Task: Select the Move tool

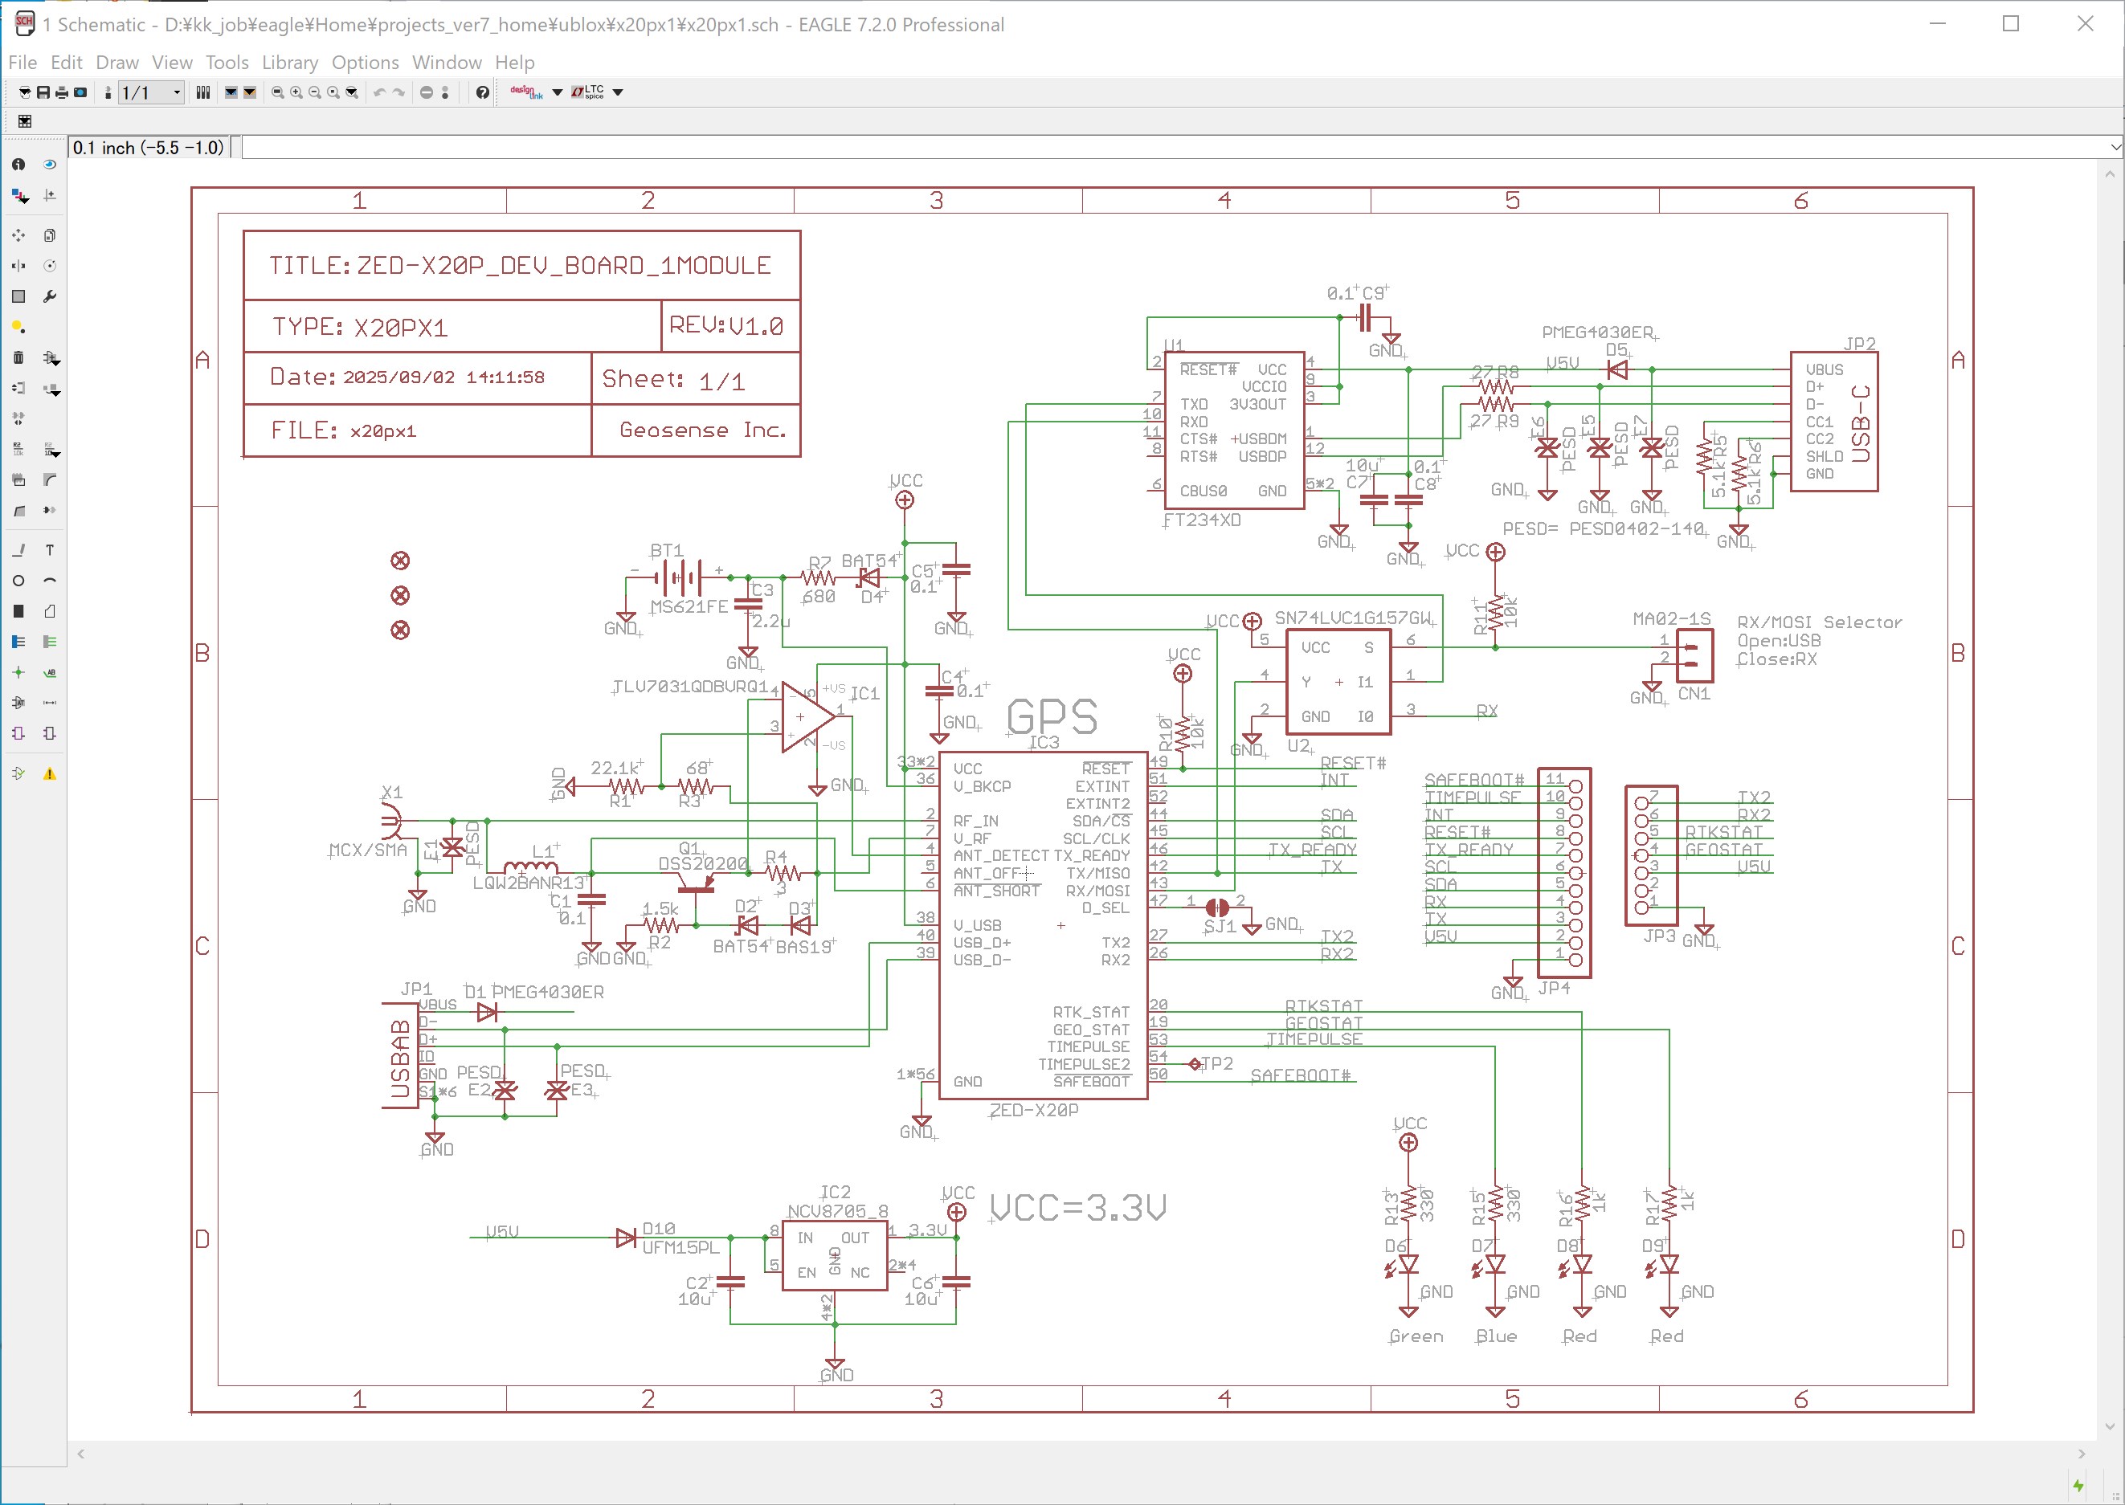Action: pos(18,235)
